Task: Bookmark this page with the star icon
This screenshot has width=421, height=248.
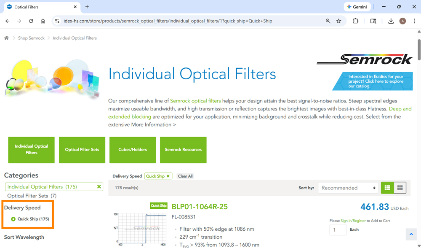Action: coord(339,21)
